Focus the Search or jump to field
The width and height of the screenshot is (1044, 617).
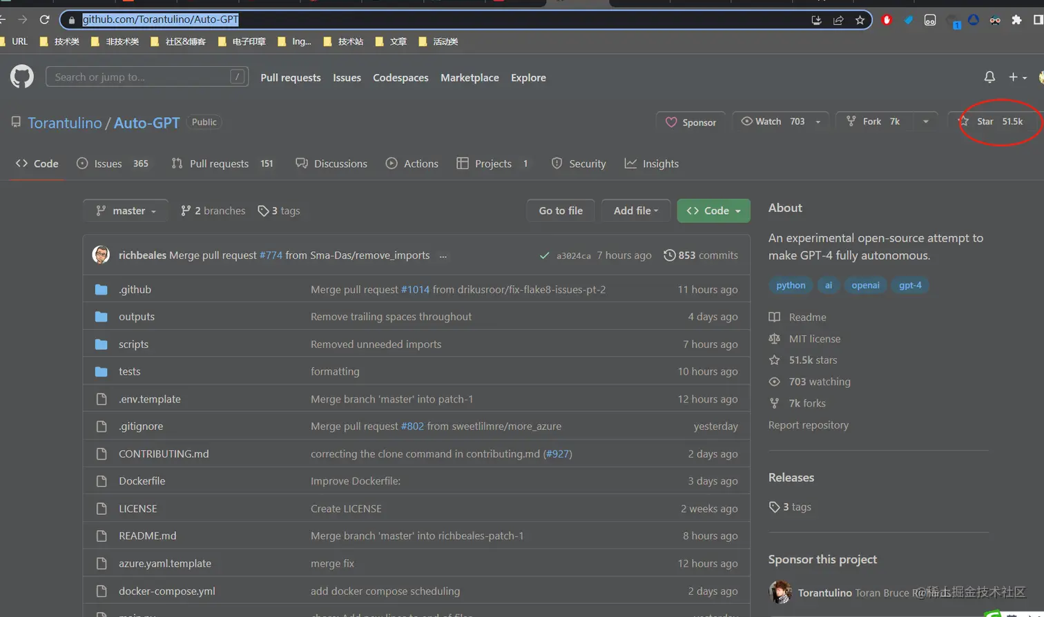[147, 77]
